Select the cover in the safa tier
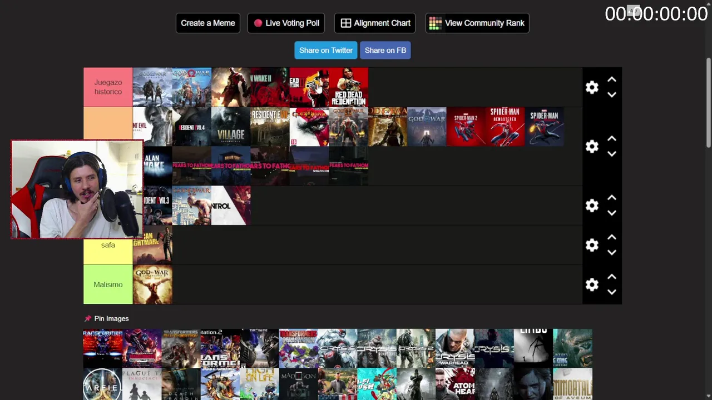712x400 pixels. pyautogui.click(x=152, y=245)
